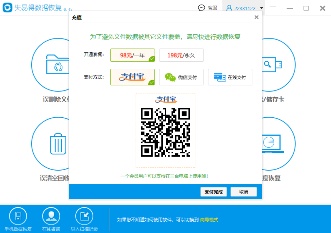Open 在线咨询 online consultation icon

click(51, 216)
